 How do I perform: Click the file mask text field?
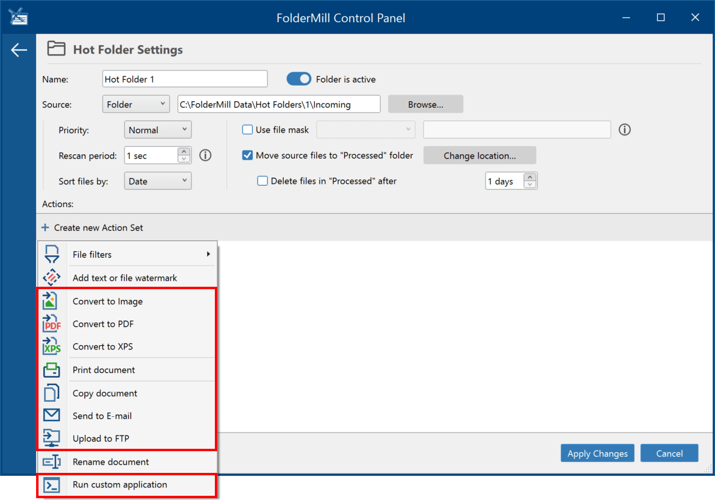point(516,130)
